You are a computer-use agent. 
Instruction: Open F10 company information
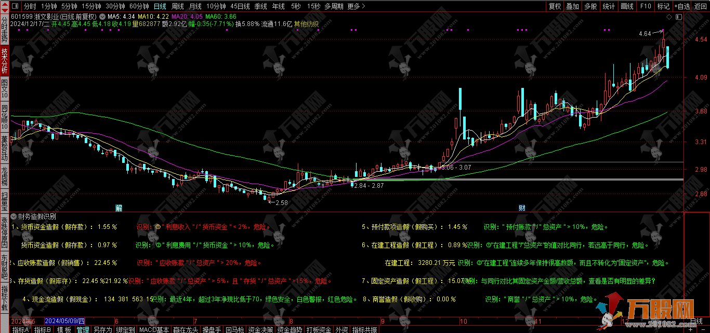point(646,6)
